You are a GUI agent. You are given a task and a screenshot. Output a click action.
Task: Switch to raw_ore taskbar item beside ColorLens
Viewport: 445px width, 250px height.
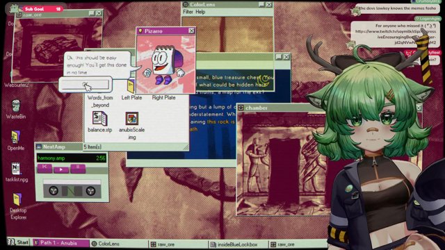point(178,244)
